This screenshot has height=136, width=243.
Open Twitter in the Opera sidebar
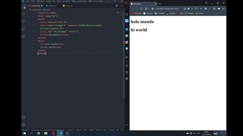tap(127, 49)
